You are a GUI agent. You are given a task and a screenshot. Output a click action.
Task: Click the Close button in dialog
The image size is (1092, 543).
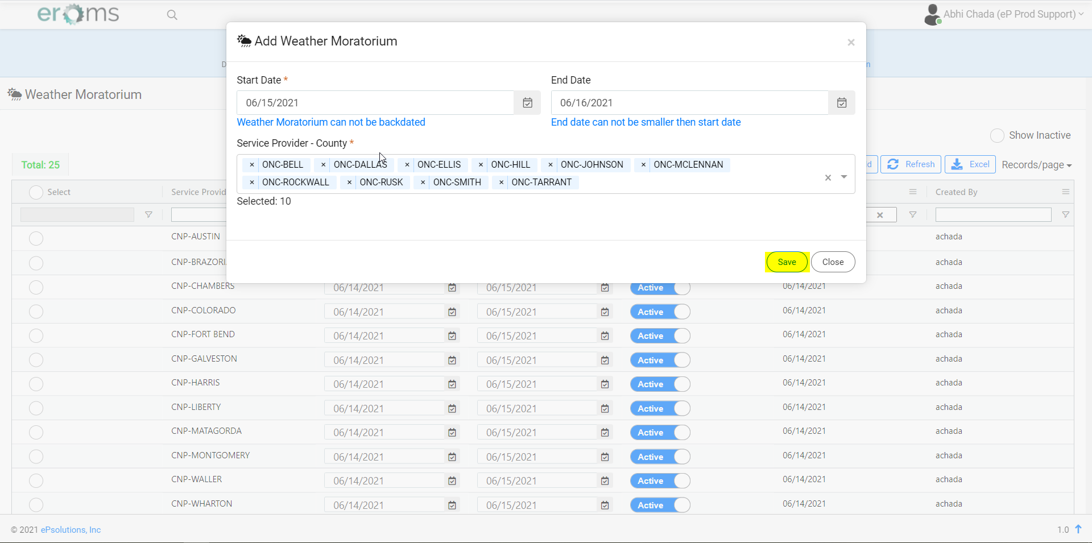click(x=833, y=262)
